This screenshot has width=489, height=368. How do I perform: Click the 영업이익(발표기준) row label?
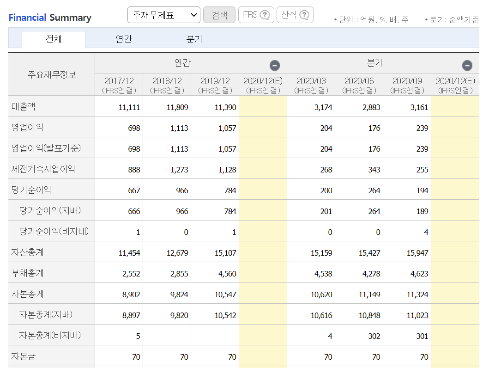(46, 148)
